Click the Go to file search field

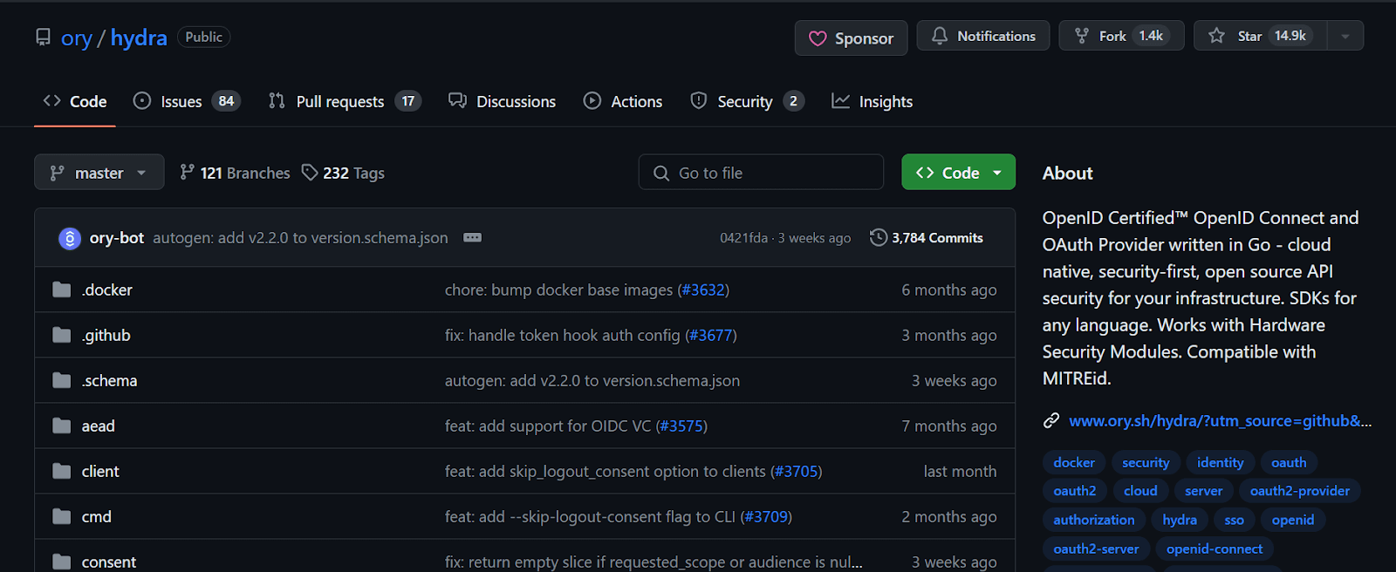(761, 173)
